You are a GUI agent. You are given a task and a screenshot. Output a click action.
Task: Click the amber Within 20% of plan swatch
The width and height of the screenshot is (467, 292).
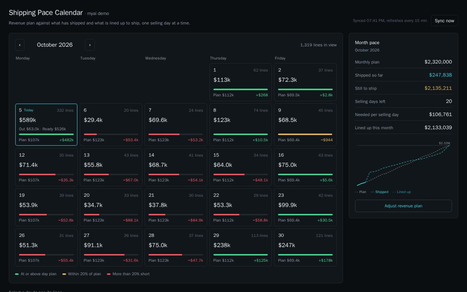point(64,274)
